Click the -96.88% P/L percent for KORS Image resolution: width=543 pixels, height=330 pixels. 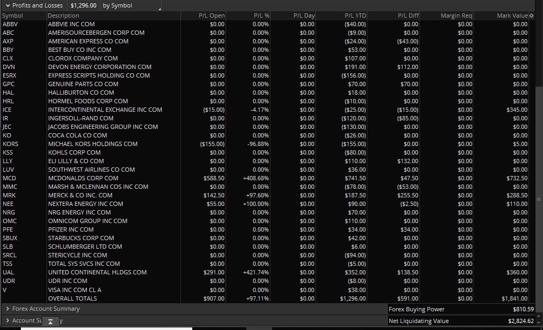point(258,144)
